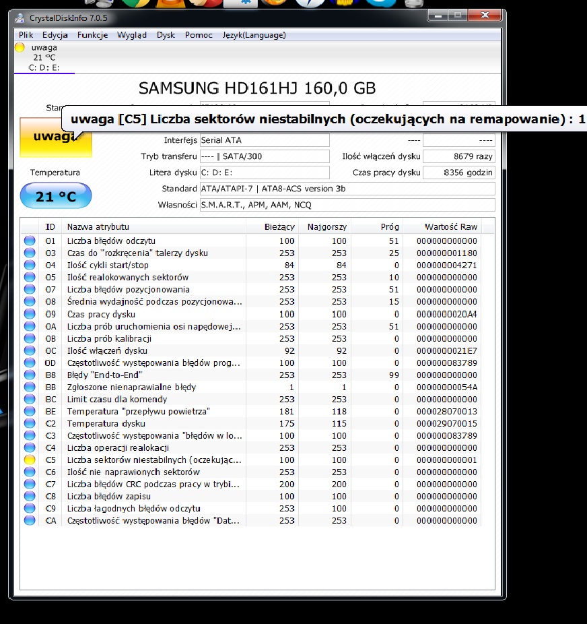Click the SAMSUNG HD161HJ 160,0 GB title
The image size is (587, 624).
(257, 88)
